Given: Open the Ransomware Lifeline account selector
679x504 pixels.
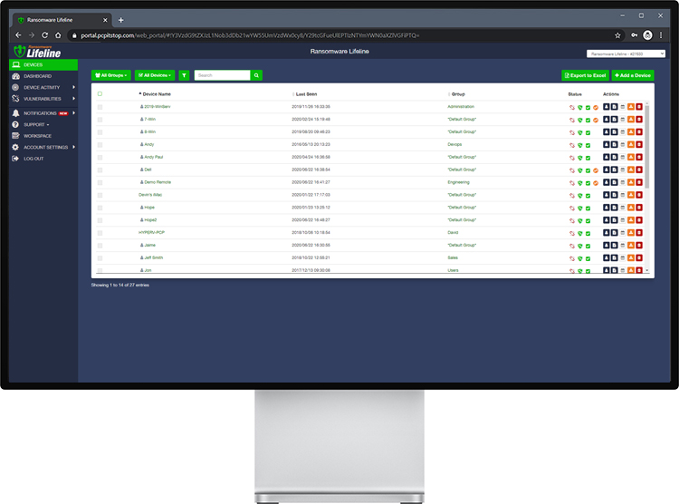Looking at the screenshot, I should tap(619, 53).
